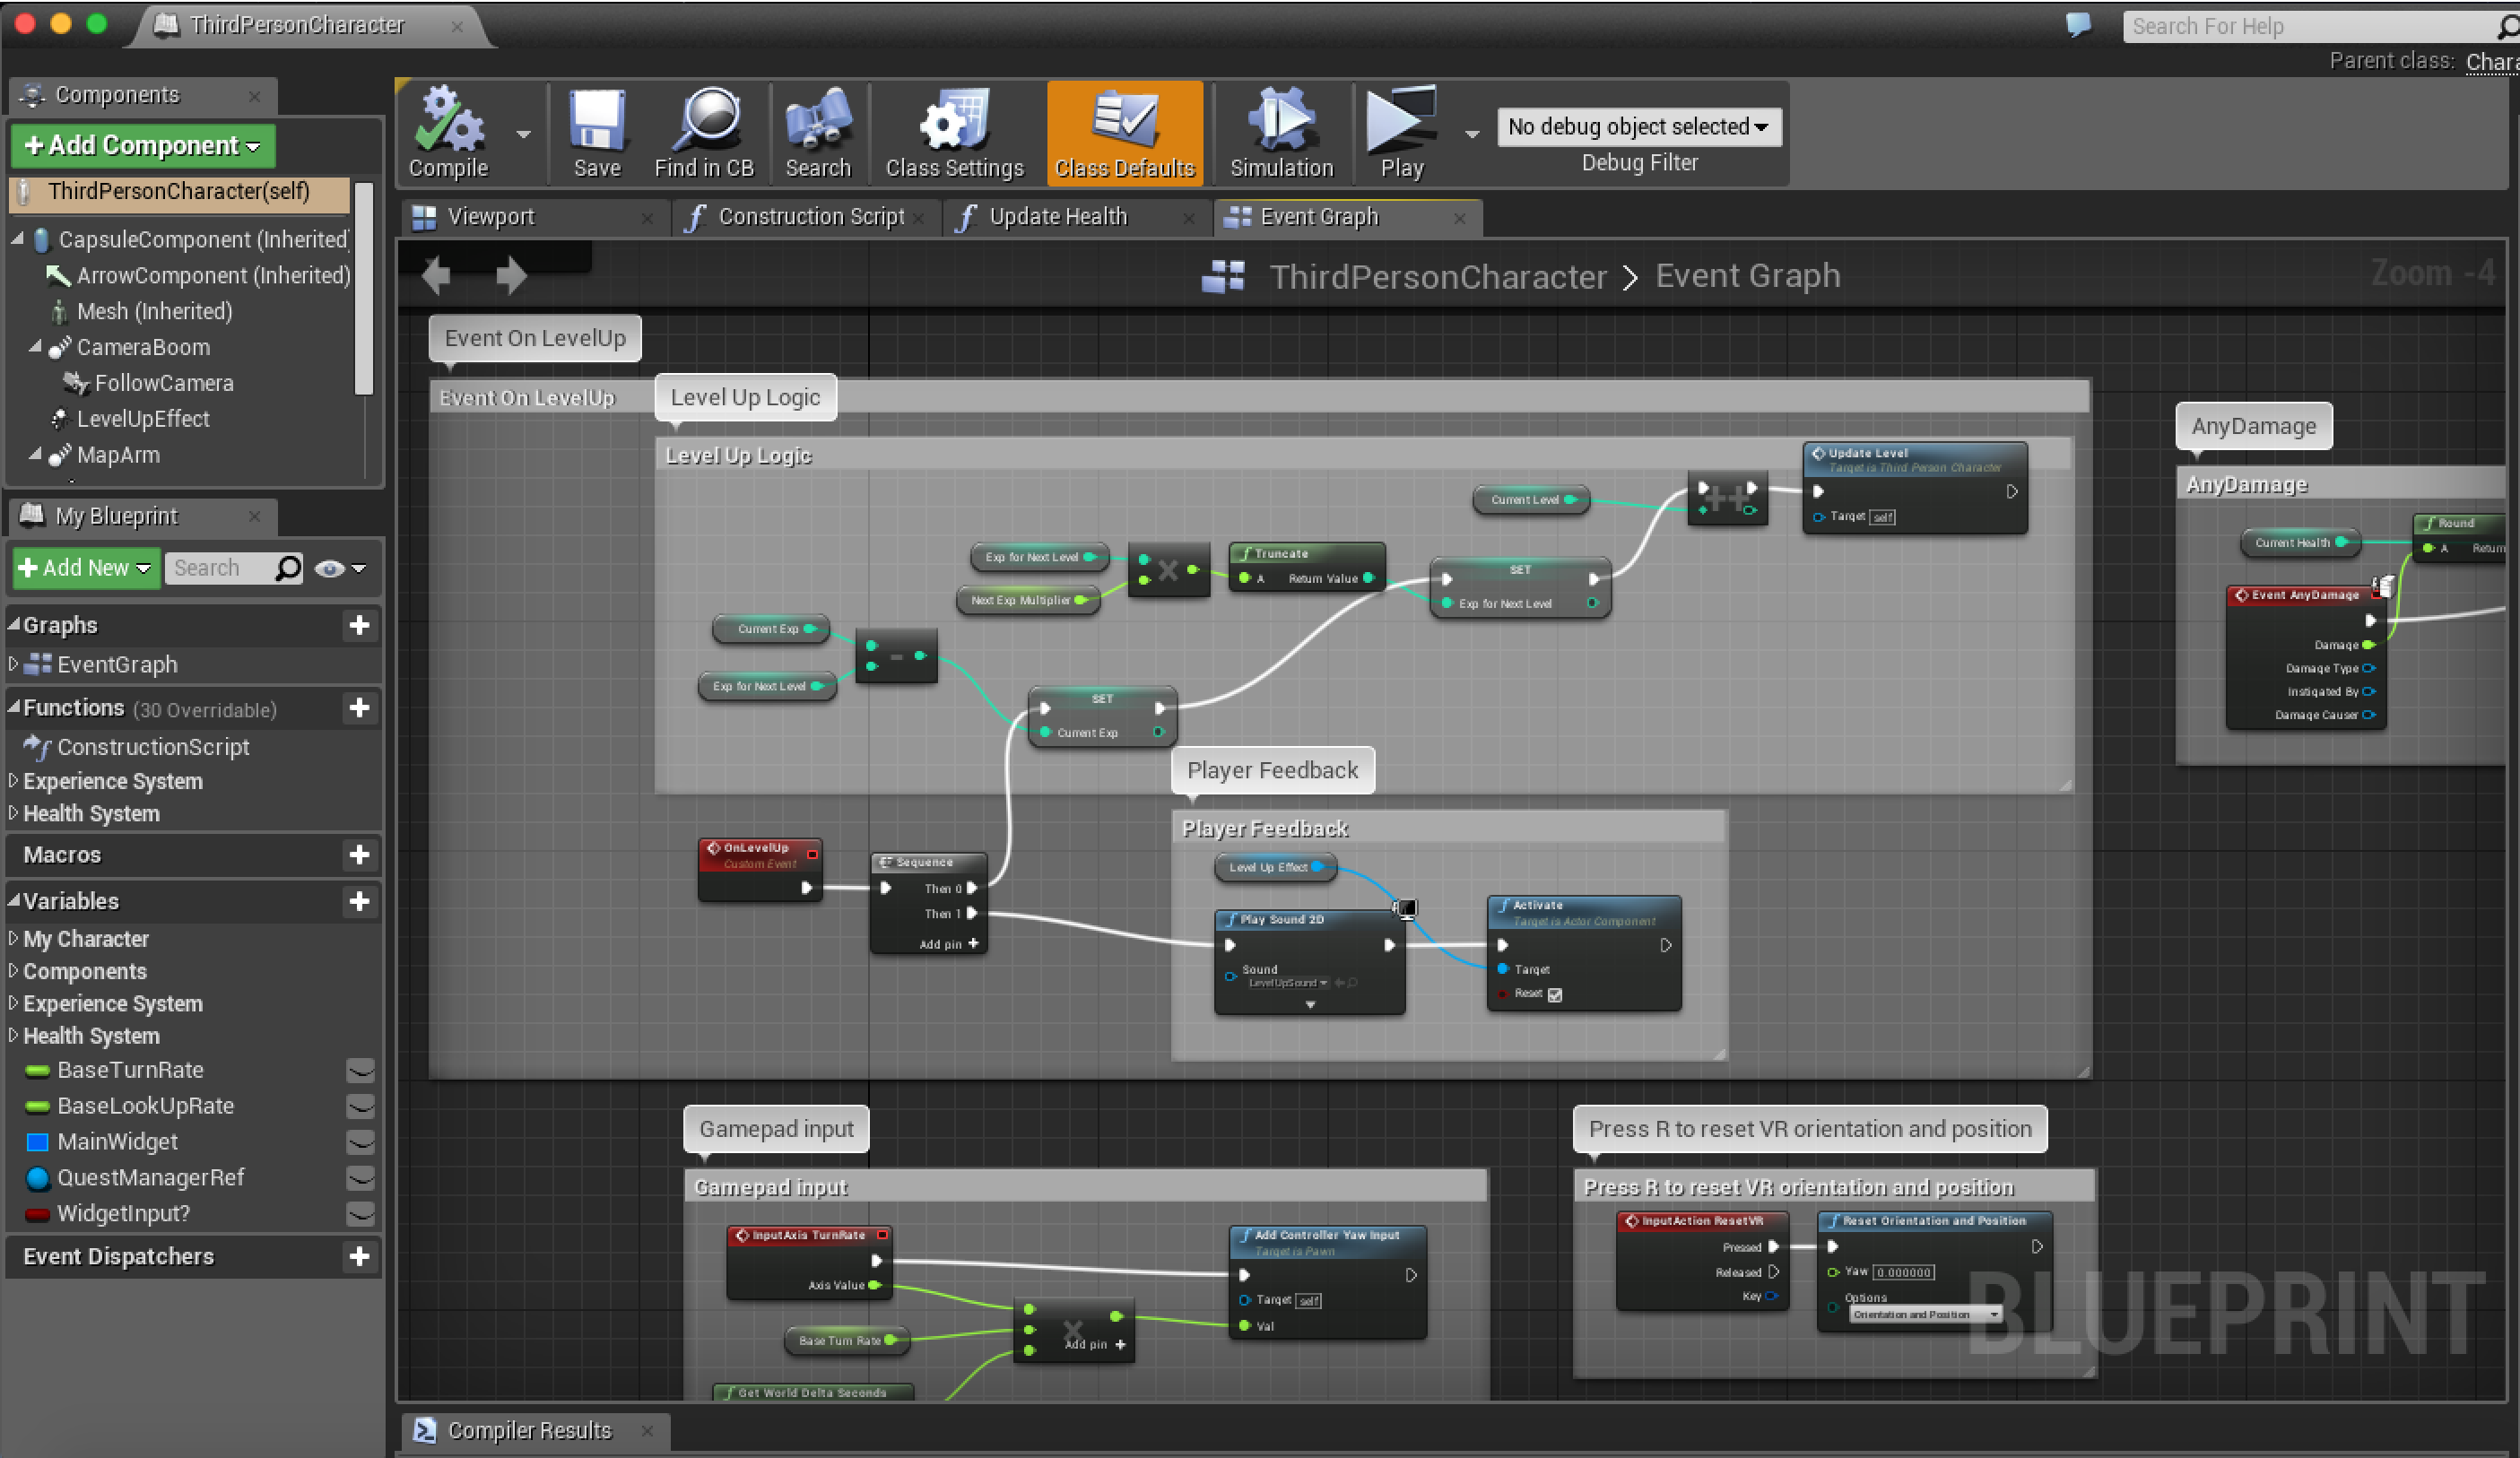The height and width of the screenshot is (1458, 2520).
Task: Expand the Experience System functions category
Action: 14,780
